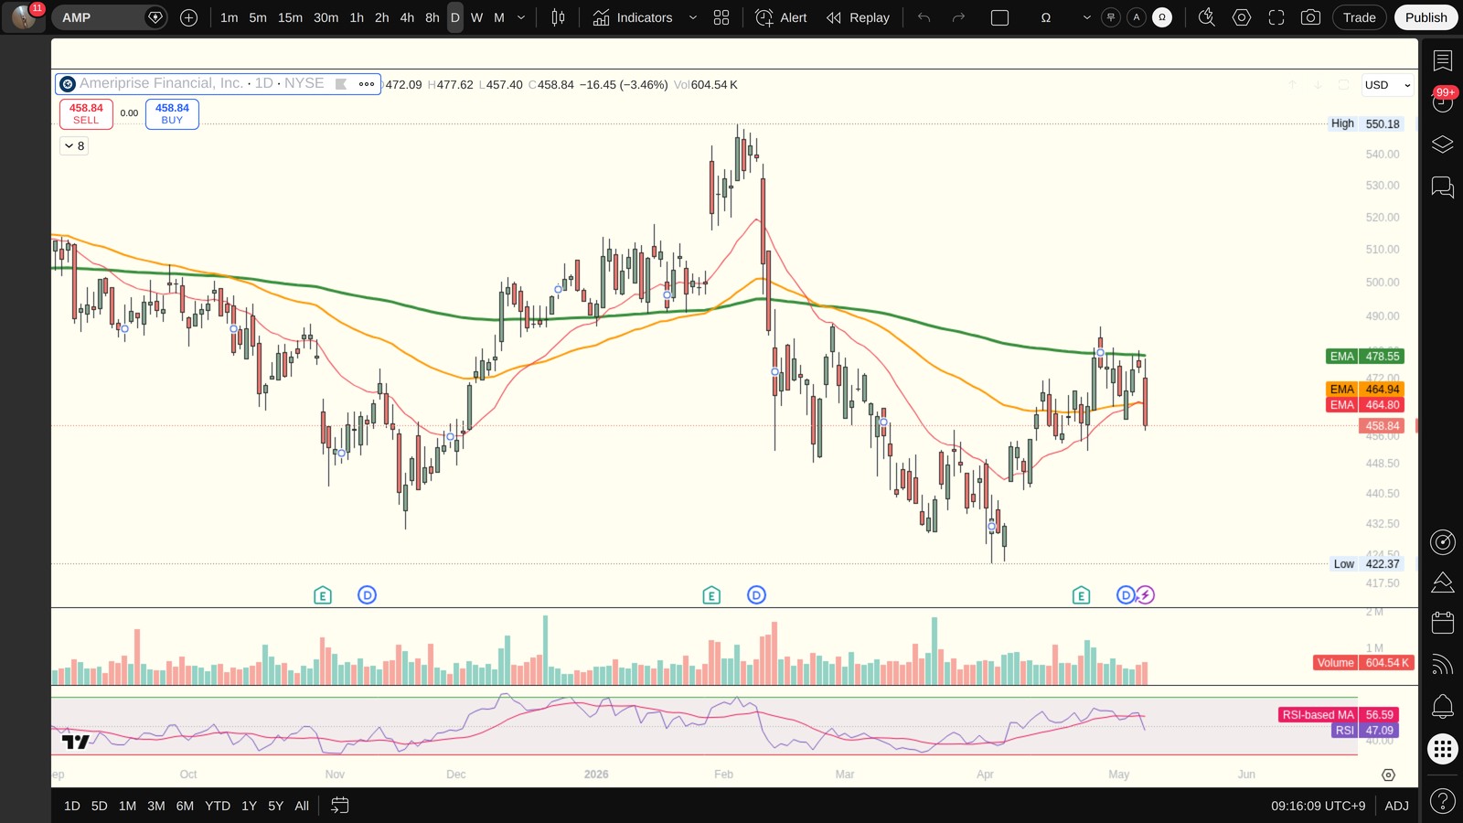Open the alerts bell icon
1463x823 pixels.
pos(1443,706)
